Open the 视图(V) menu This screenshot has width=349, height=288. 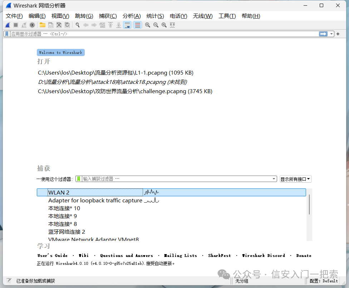tap(60, 16)
